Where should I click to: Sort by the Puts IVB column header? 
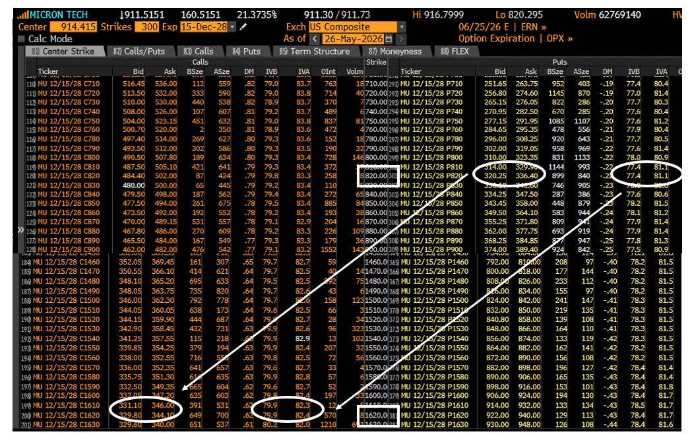pos(634,71)
